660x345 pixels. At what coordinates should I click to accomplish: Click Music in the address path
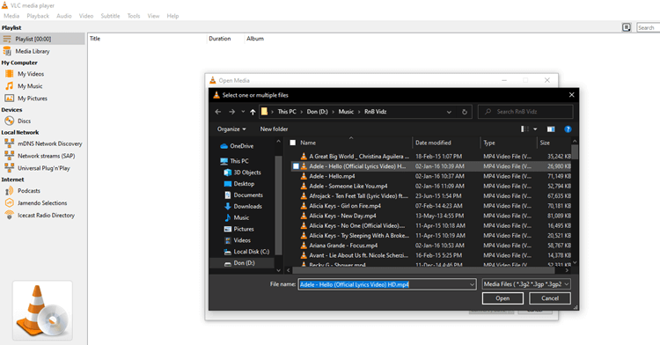click(346, 112)
